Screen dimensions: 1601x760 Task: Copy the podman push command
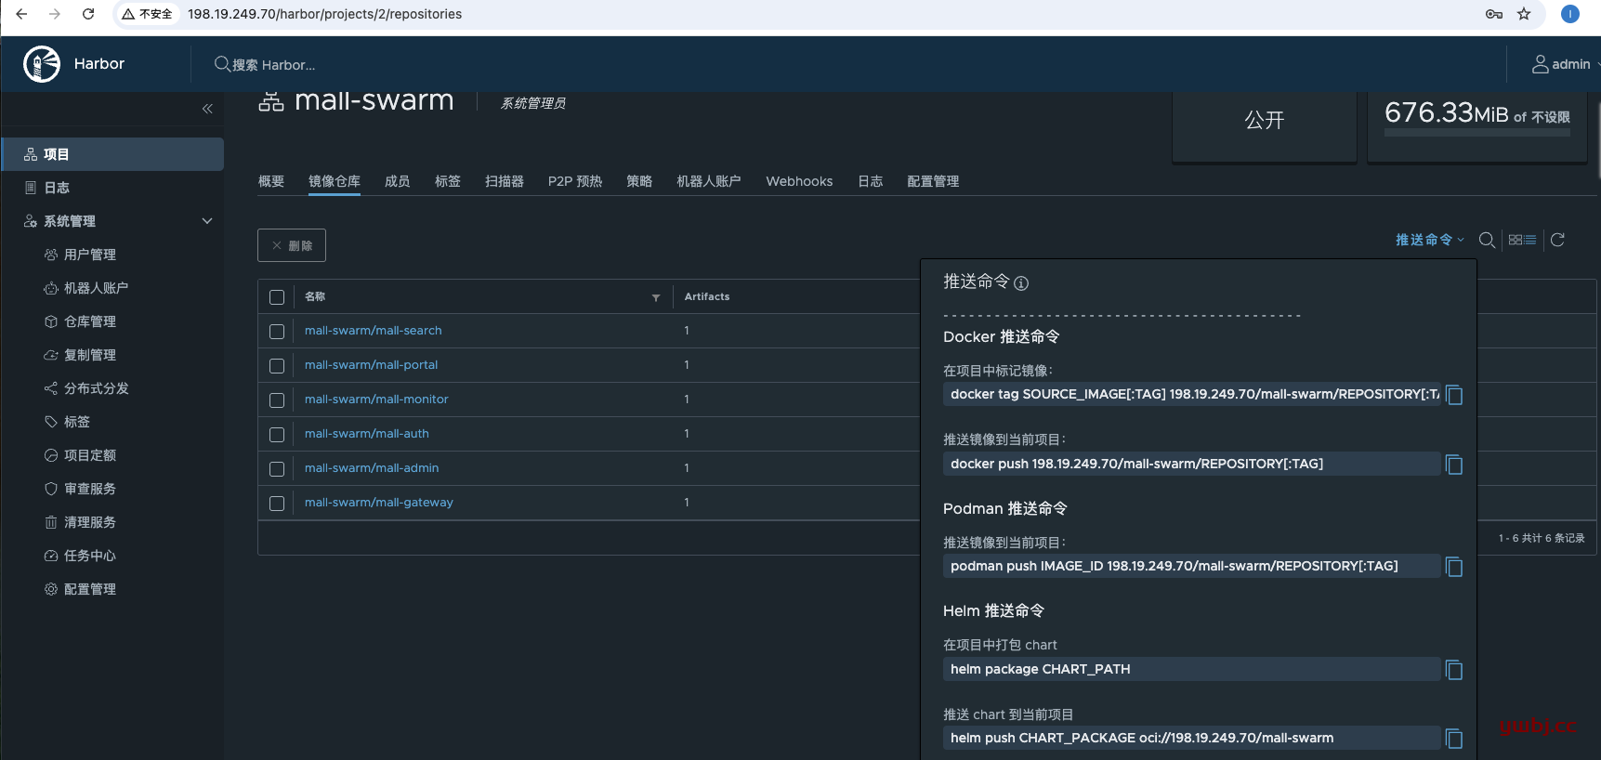point(1454,567)
